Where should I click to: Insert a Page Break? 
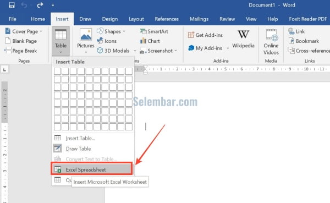click(x=21, y=51)
